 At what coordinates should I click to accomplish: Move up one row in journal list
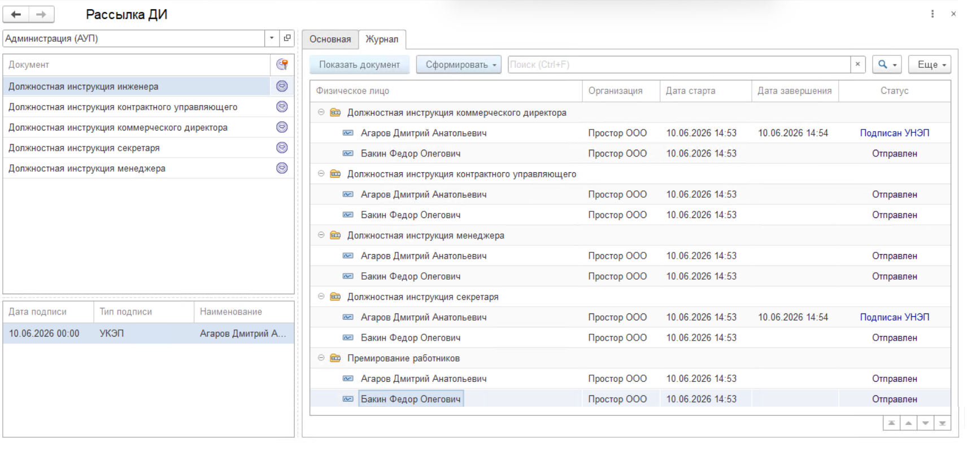coord(908,423)
